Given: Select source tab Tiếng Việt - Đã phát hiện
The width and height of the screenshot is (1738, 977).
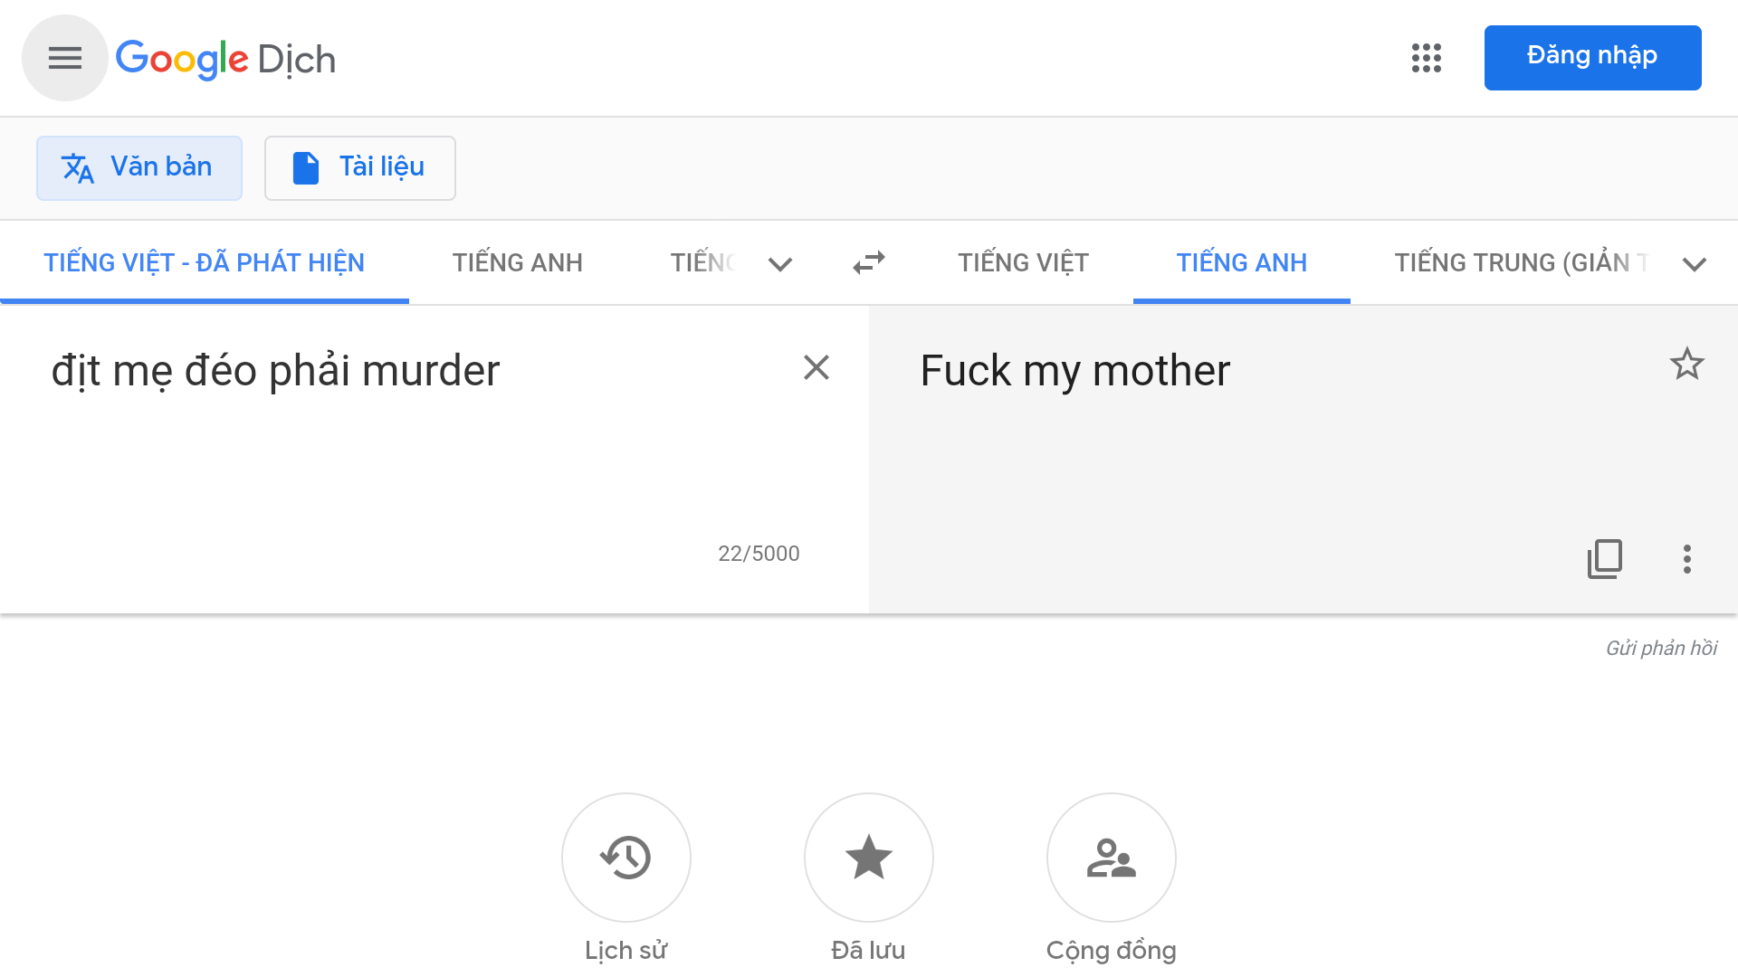Looking at the screenshot, I should click(x=205, y=262).
